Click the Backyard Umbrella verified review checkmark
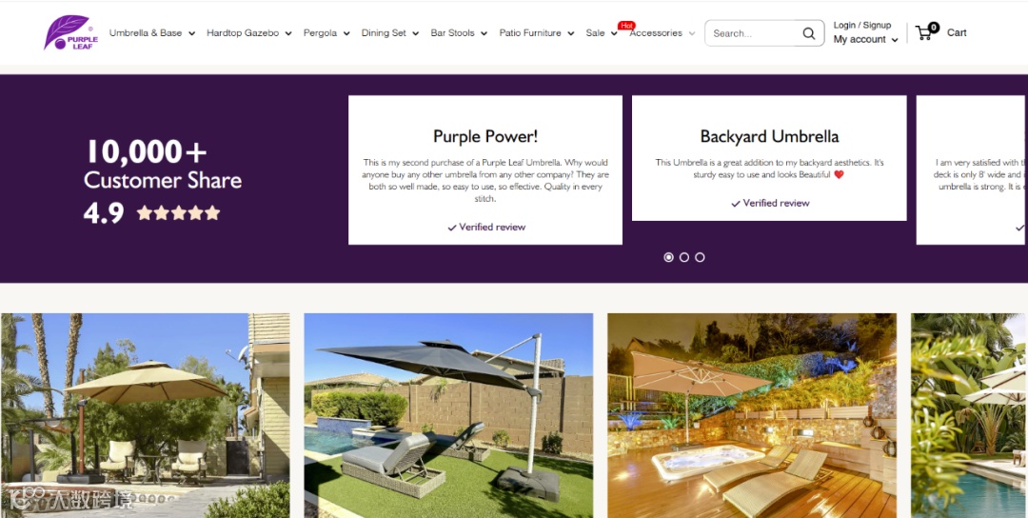 point(736,204)
